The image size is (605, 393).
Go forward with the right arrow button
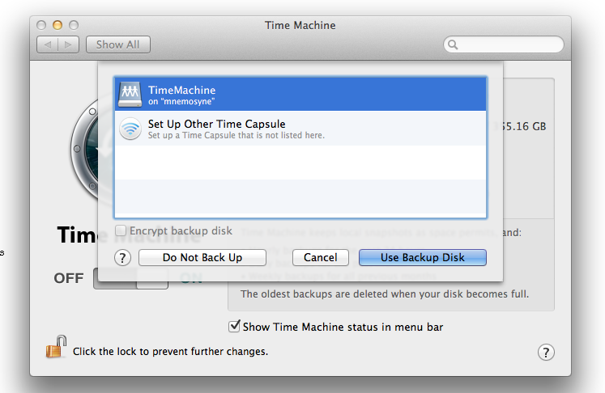click(x=69, y=44)
